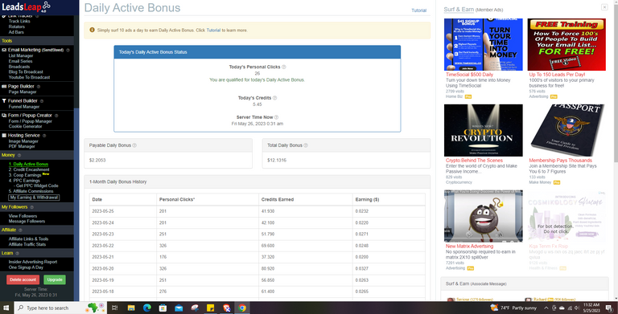
Task: Click the Money section help icon
Action: (x=19, y=156)
